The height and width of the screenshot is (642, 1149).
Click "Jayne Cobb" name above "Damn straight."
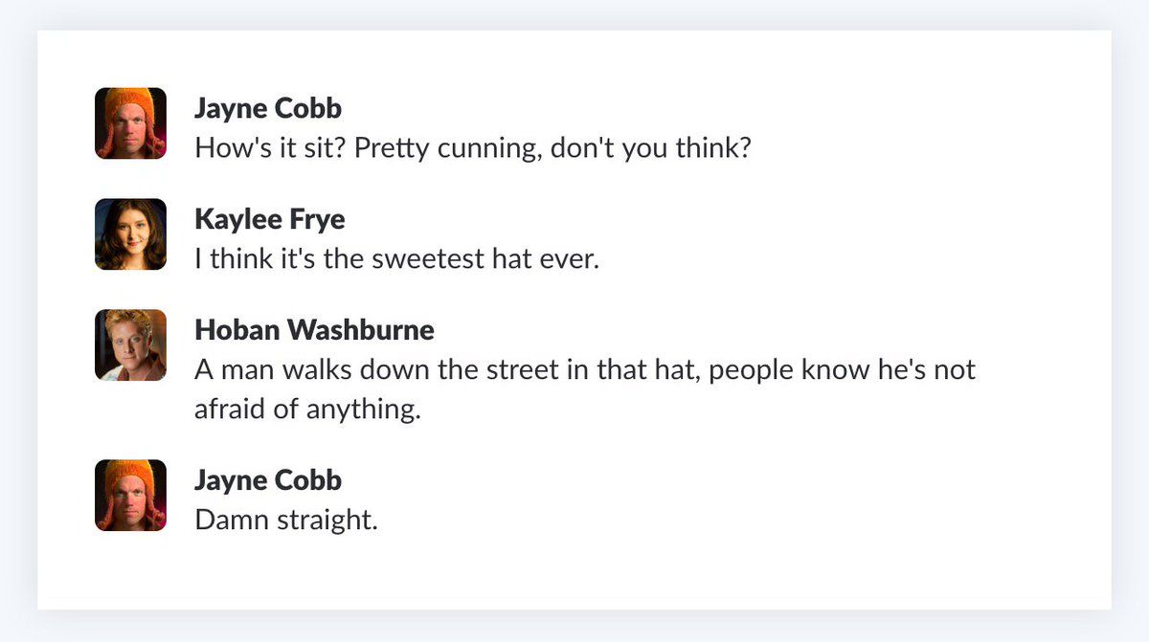pos(267,479)
